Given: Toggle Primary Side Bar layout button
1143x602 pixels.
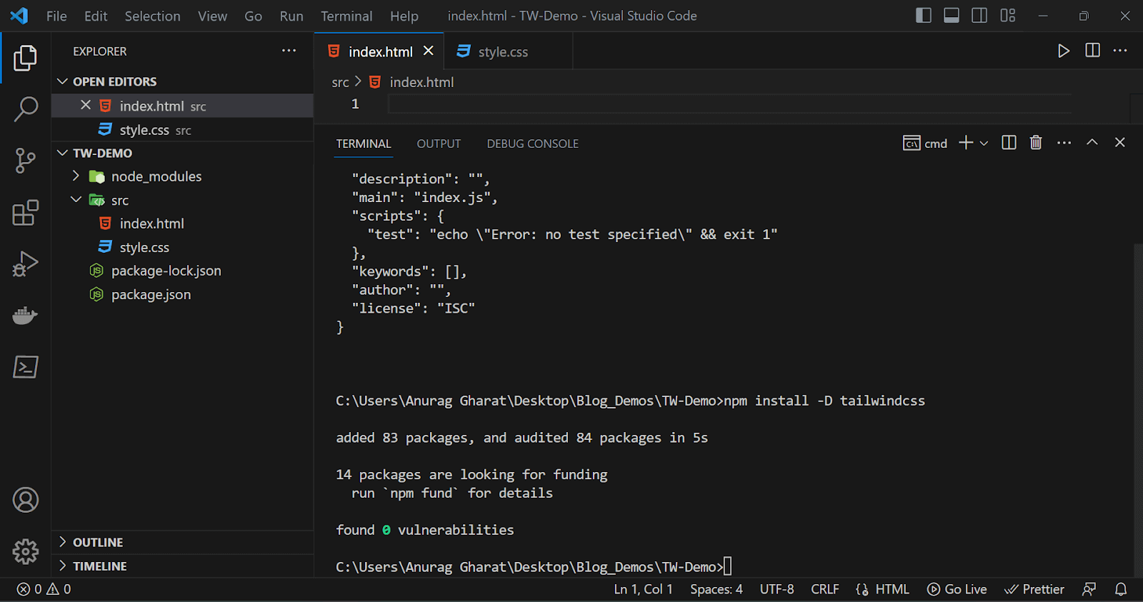Looking at the screenshot, I should [924, 15].
